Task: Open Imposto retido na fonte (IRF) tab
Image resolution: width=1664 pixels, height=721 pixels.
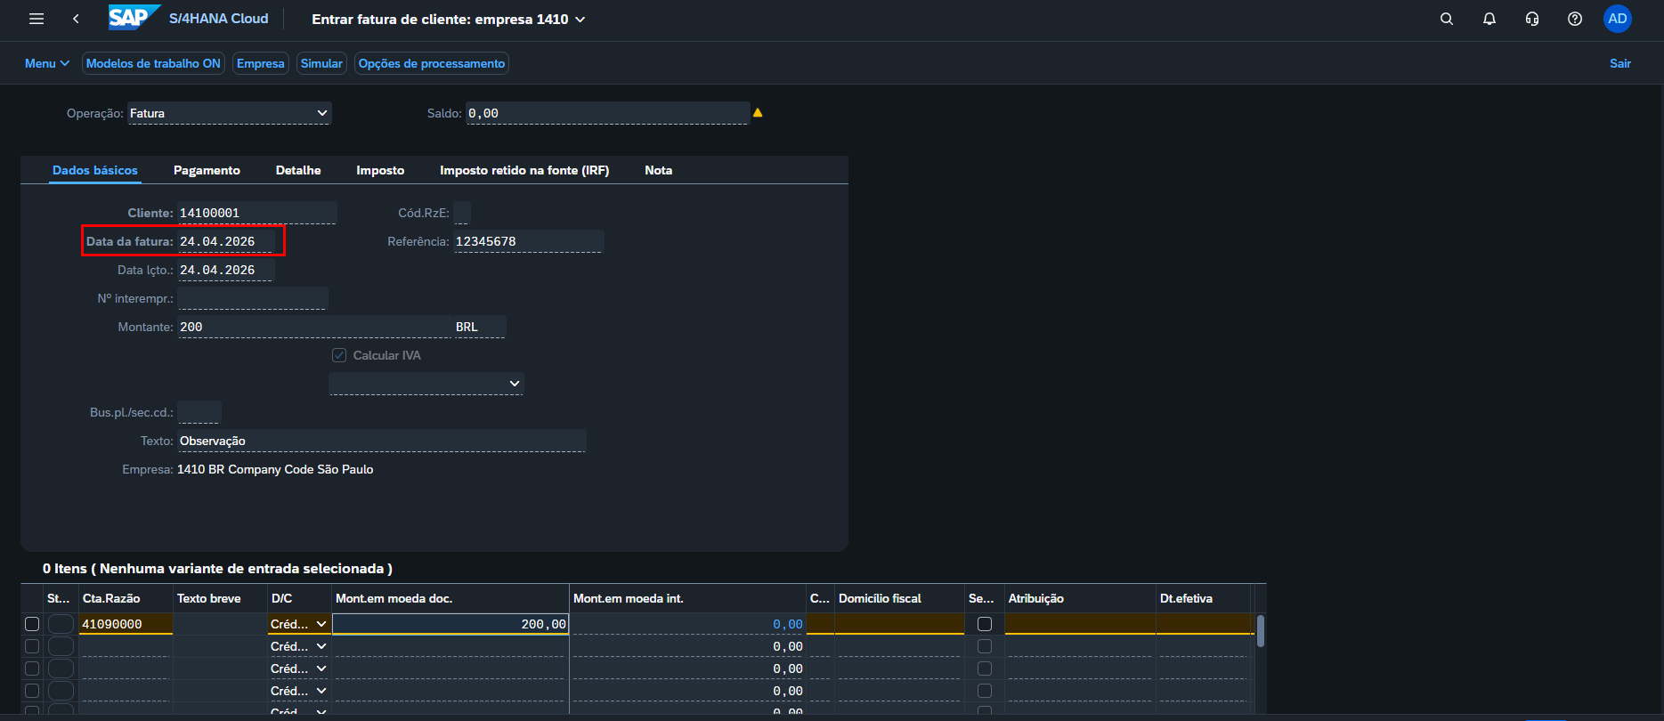Action: tap(524, 170)
